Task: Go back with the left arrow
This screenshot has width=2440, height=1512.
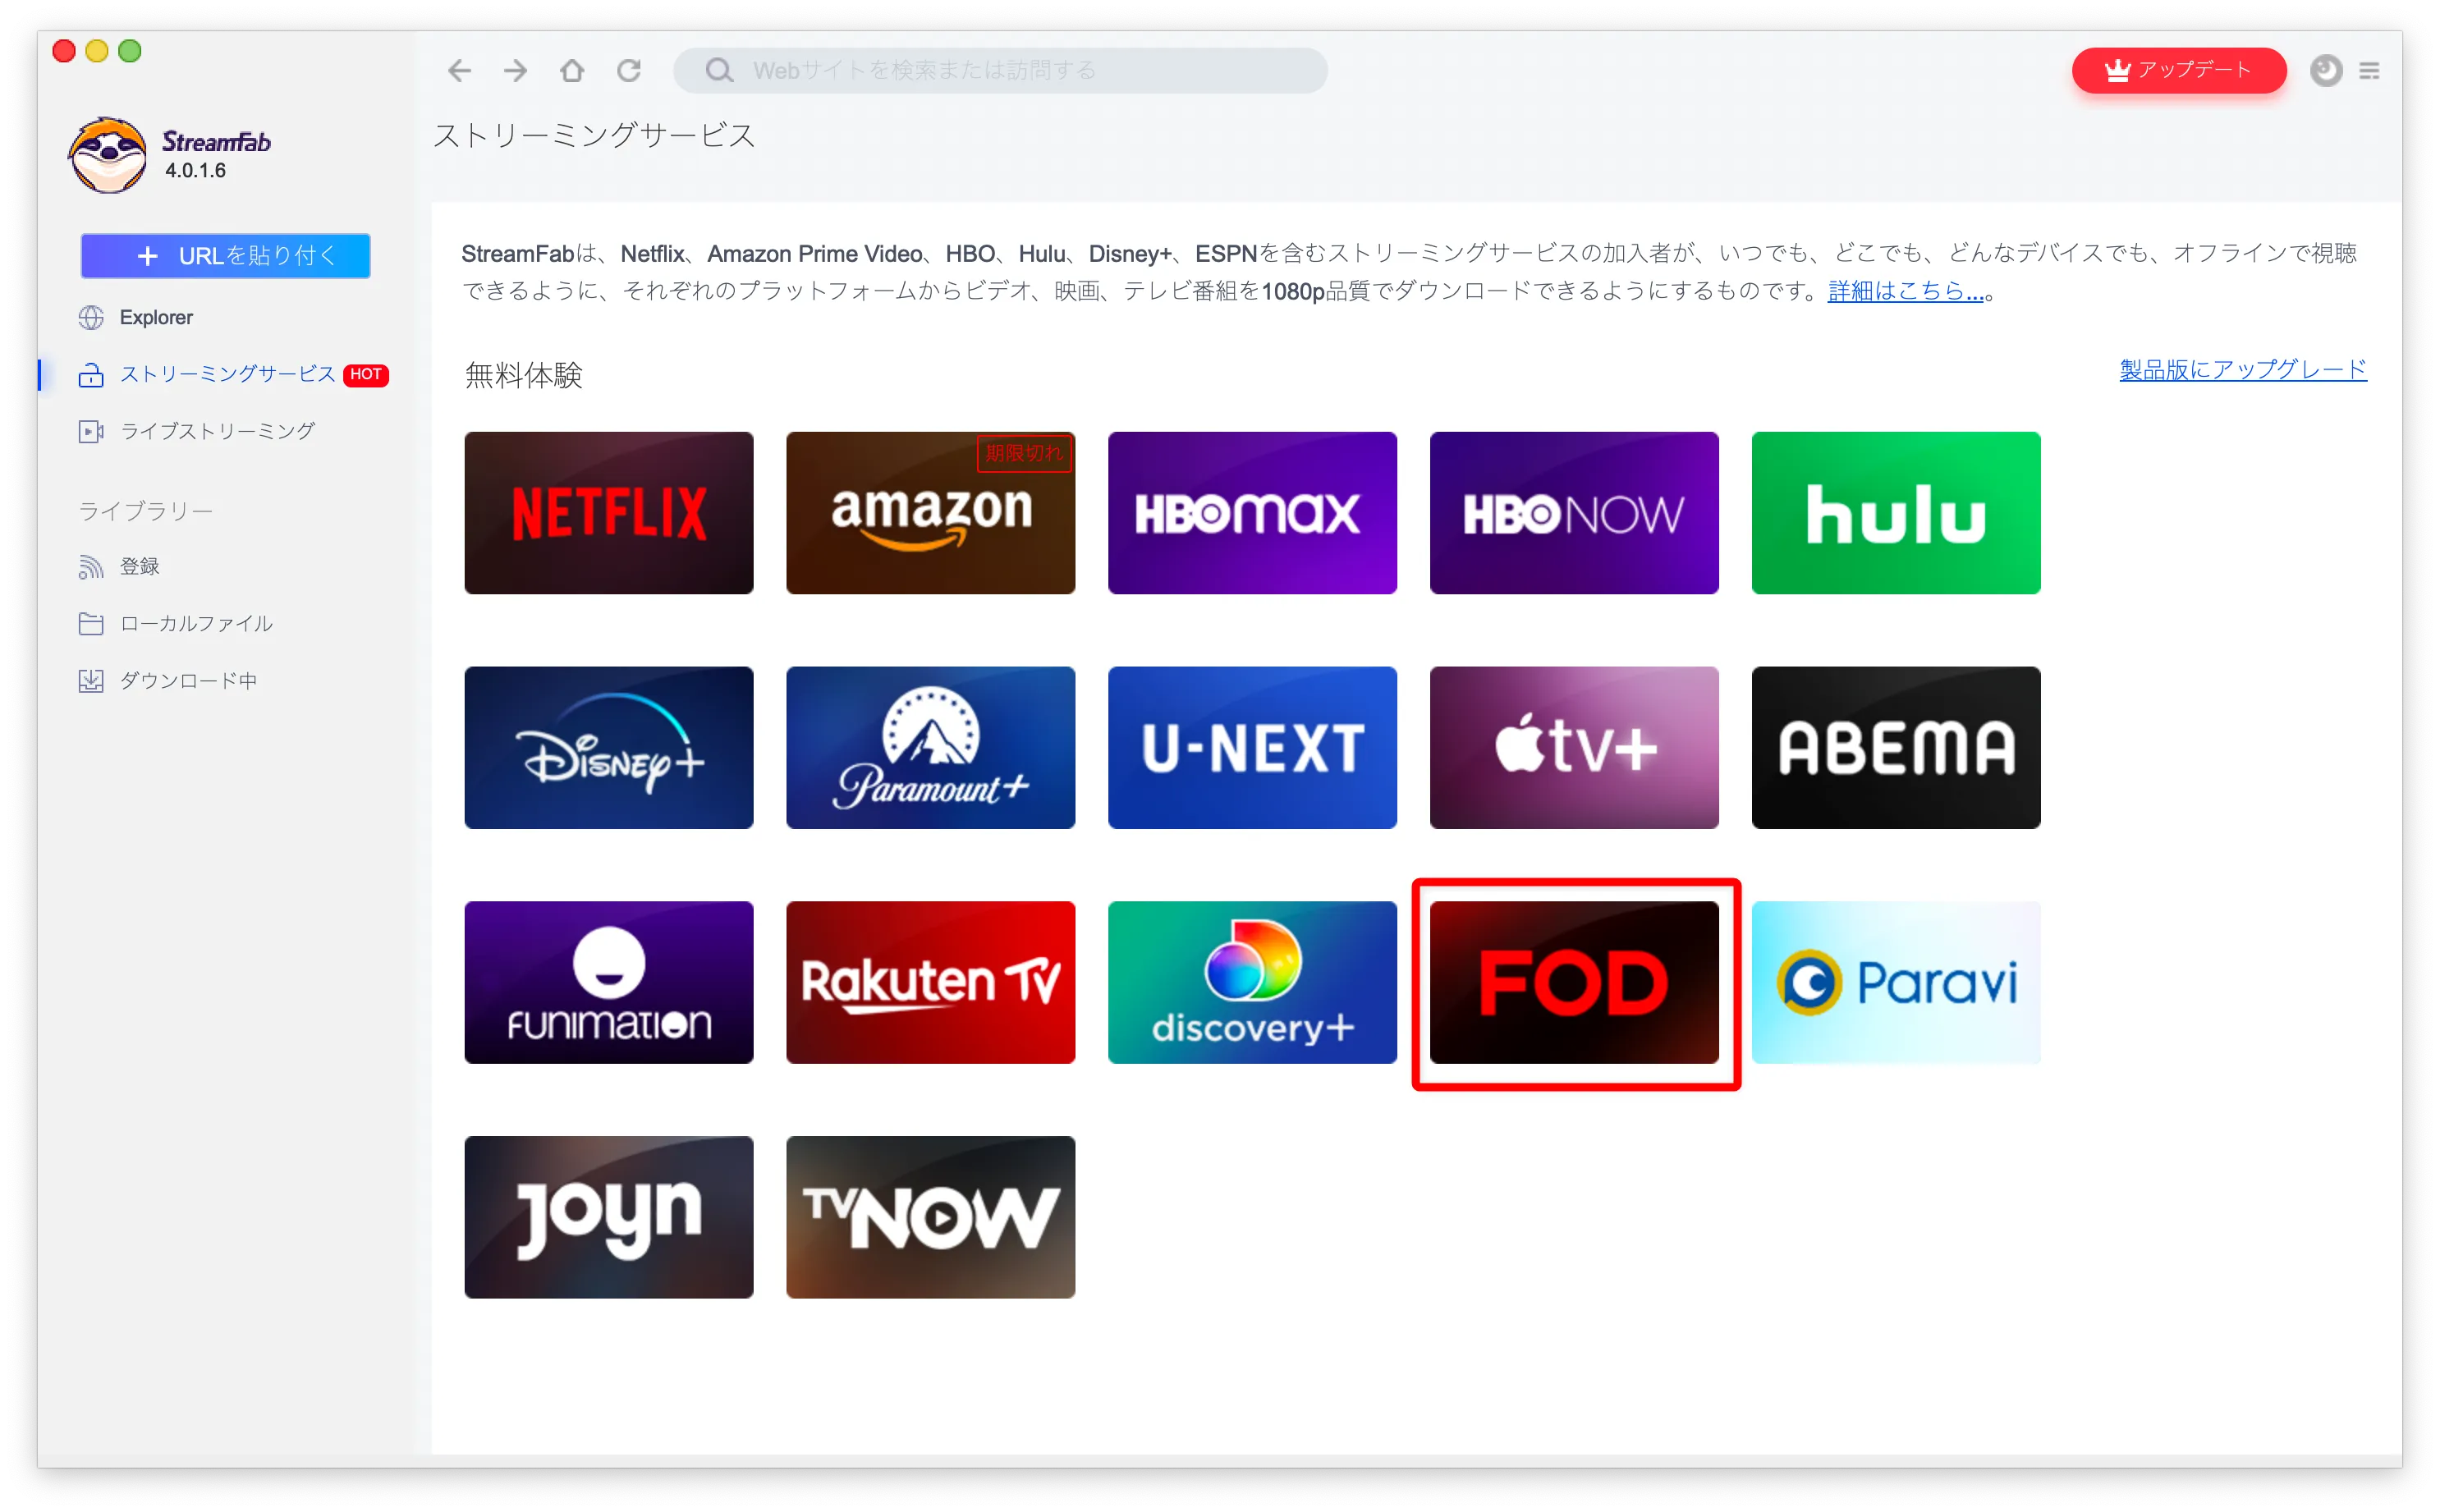Action: [x=459, y=70]
